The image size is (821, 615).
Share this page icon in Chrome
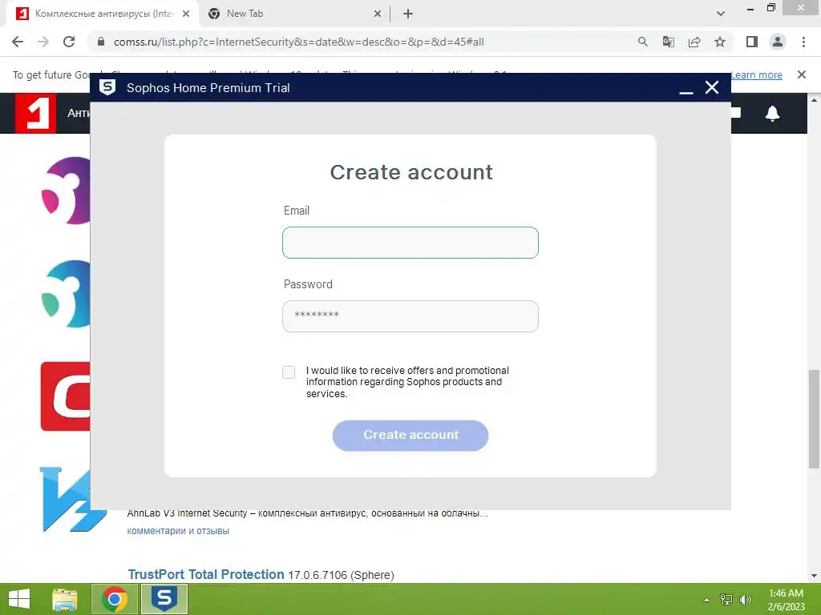coord(694,42)
